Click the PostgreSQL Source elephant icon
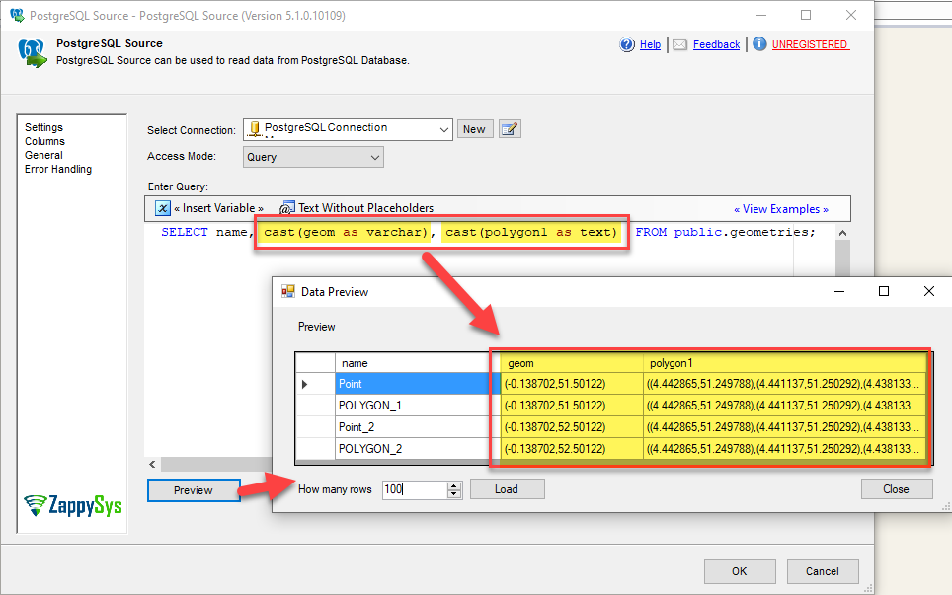 point(33,52)
